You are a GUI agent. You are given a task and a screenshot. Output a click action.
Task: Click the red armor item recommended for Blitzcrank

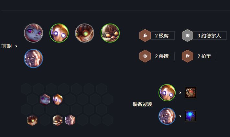(191, 93)
